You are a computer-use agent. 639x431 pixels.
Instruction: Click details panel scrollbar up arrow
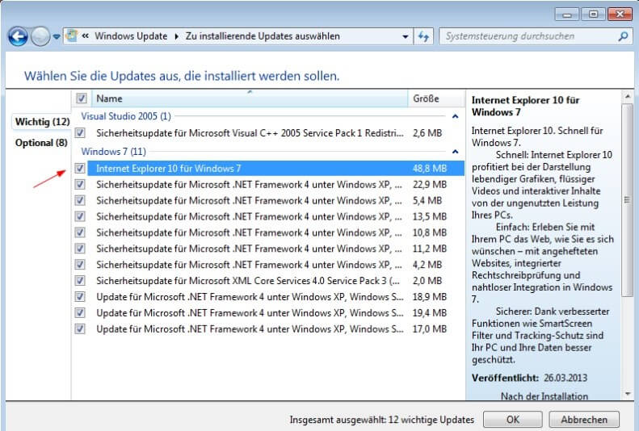click(x=628, y=97)
